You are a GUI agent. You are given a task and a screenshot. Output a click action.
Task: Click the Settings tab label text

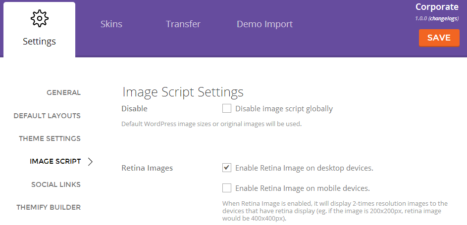tap(39, 42)
